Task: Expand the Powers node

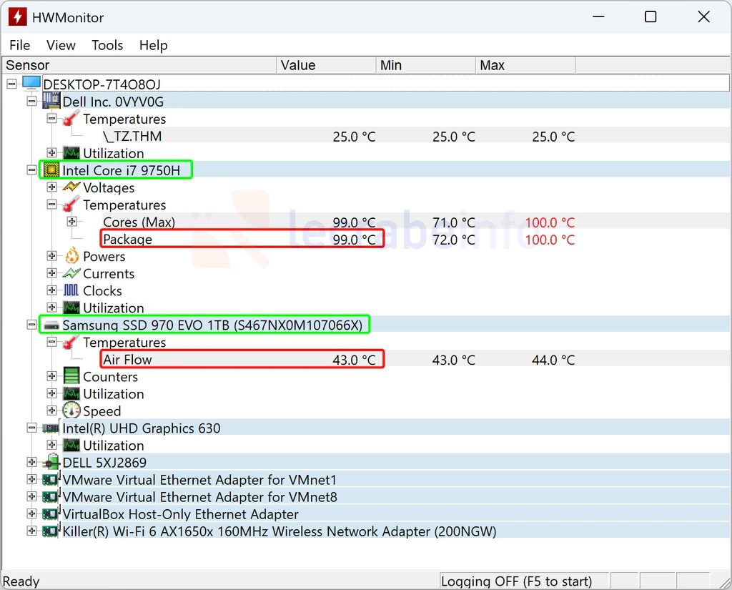Action: click(x=51, y=256)
